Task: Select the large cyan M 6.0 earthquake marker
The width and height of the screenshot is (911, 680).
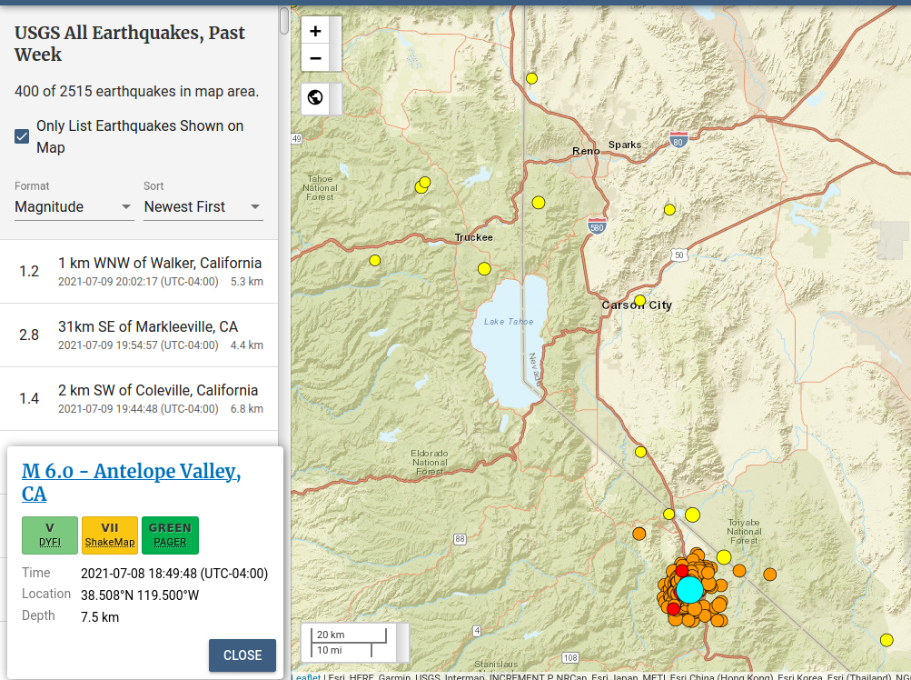Action: click(x=689, y=590)
